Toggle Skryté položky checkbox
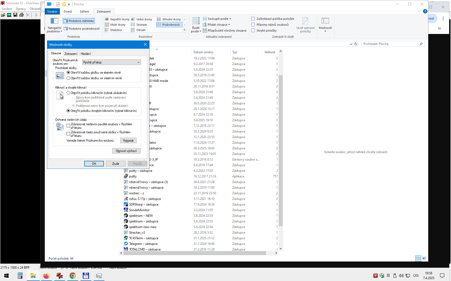This screenshot has height=281, width=451. pyautogui.click(x=253, y=31)
